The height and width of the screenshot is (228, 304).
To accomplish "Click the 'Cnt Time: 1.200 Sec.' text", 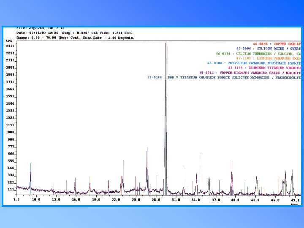I will click(x=112, y=33).
